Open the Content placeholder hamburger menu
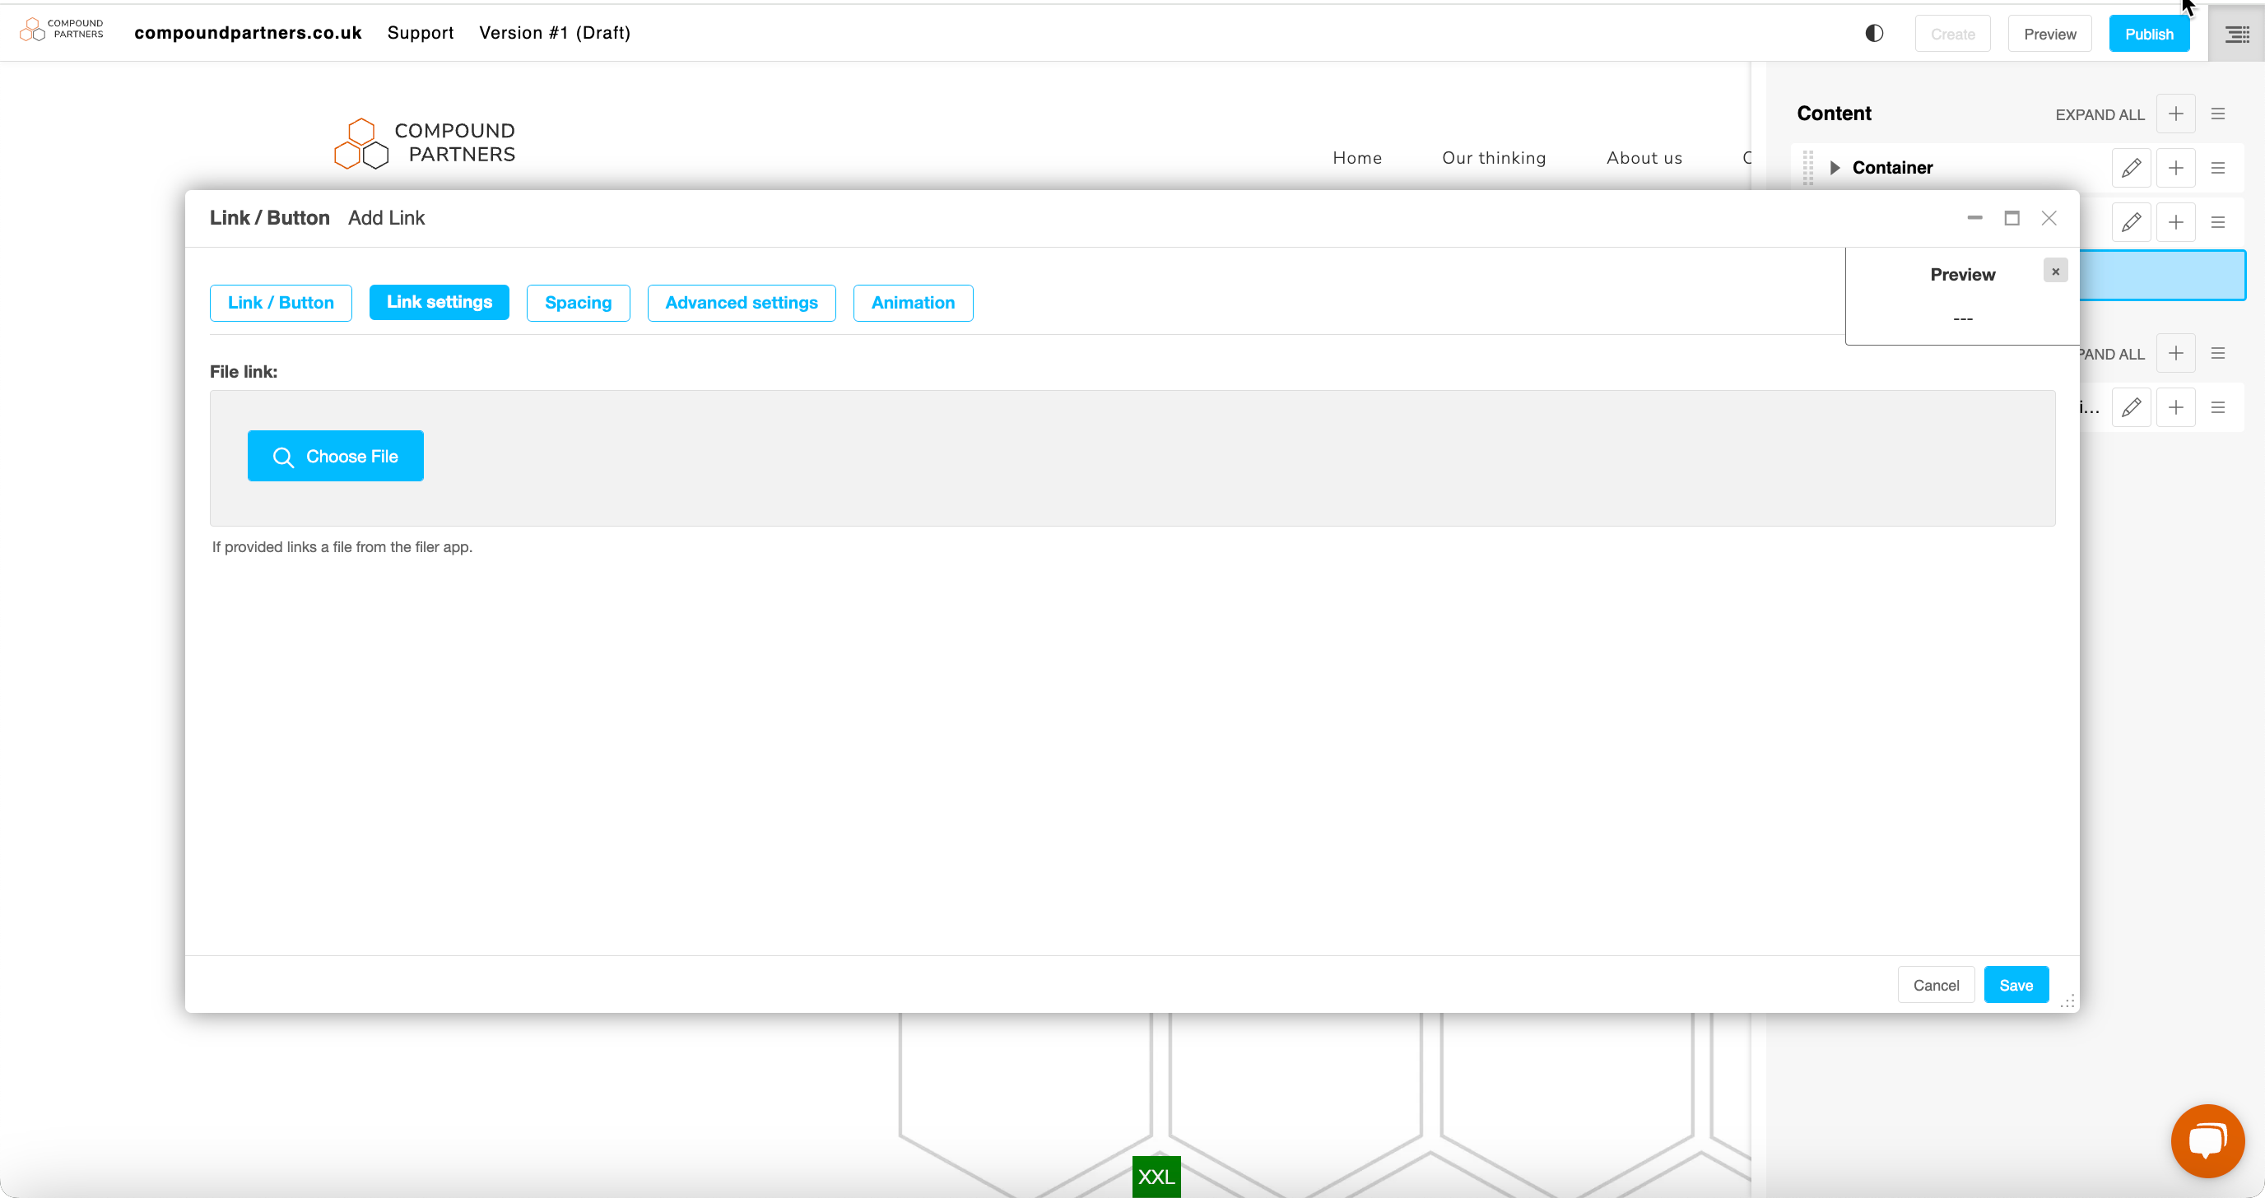The width and height of the screenshot is (2265, 1198). tap(2217, 114)
